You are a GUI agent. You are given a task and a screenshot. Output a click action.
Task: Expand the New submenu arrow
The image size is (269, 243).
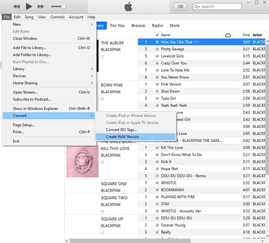(92, 24)
